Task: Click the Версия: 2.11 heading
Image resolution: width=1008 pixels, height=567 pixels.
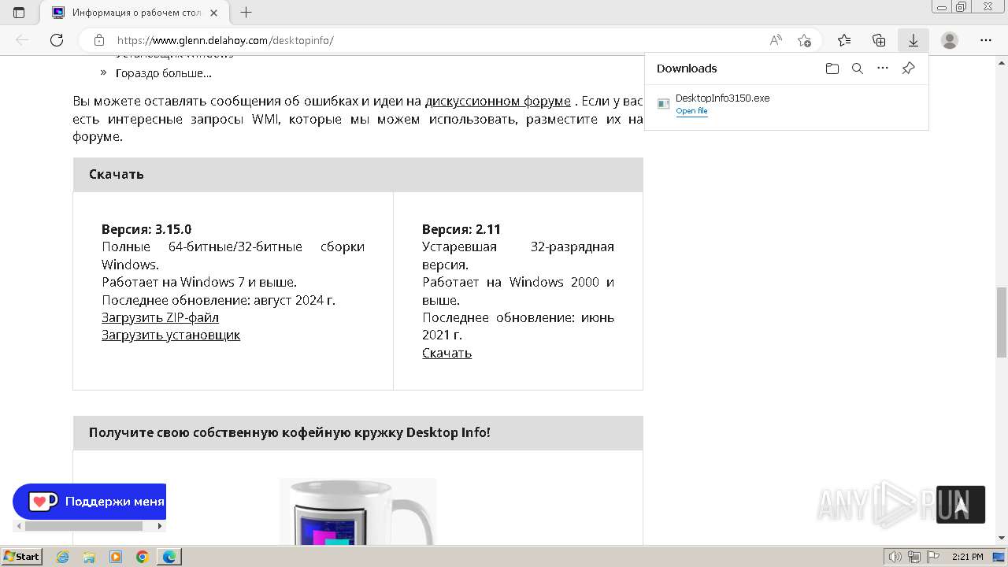Action: pyautogui.click(x=461, y=229)
